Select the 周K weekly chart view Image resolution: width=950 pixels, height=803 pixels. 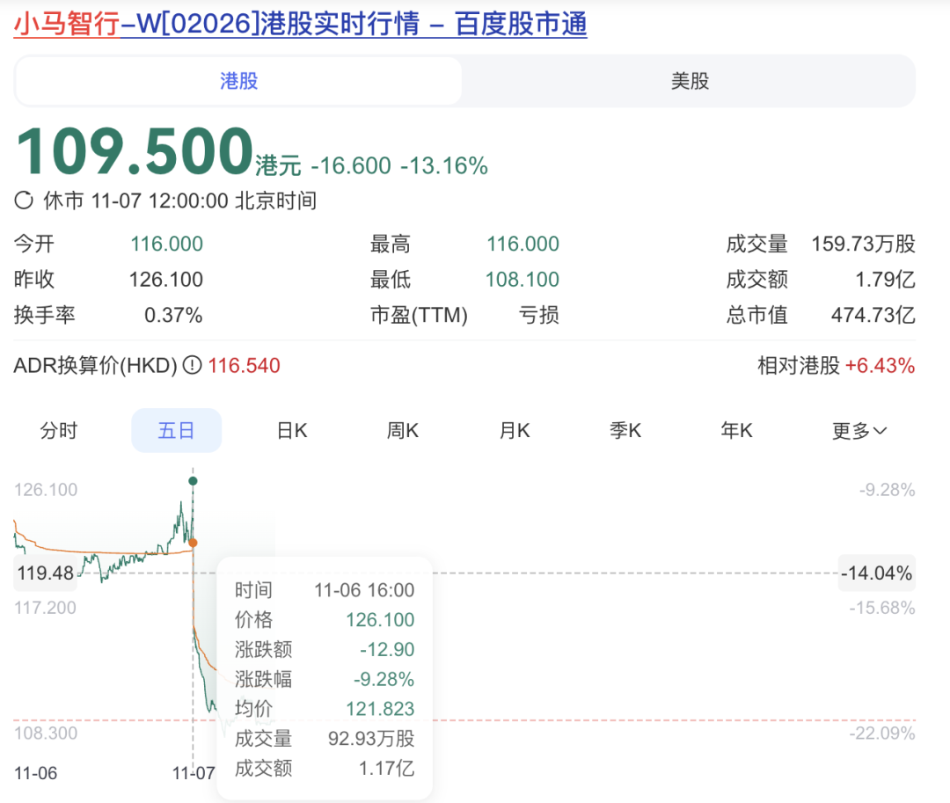pos(402,430)
